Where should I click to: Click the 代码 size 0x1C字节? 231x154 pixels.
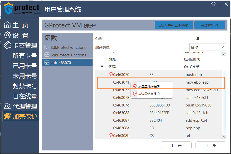click(192, 67)
